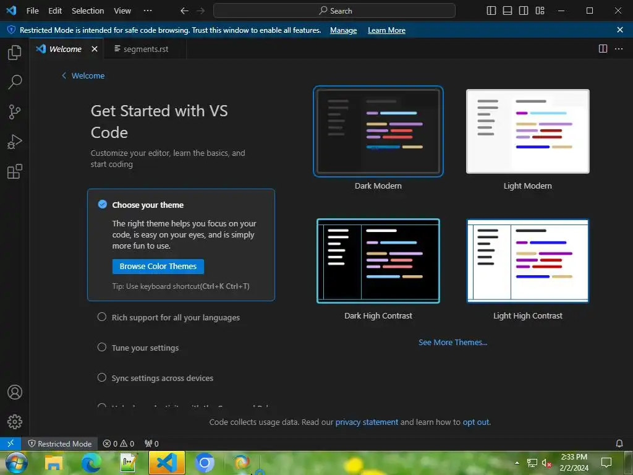Open errors and warnings count in status bar
The image size is (633, 475).
pos(119,443)
